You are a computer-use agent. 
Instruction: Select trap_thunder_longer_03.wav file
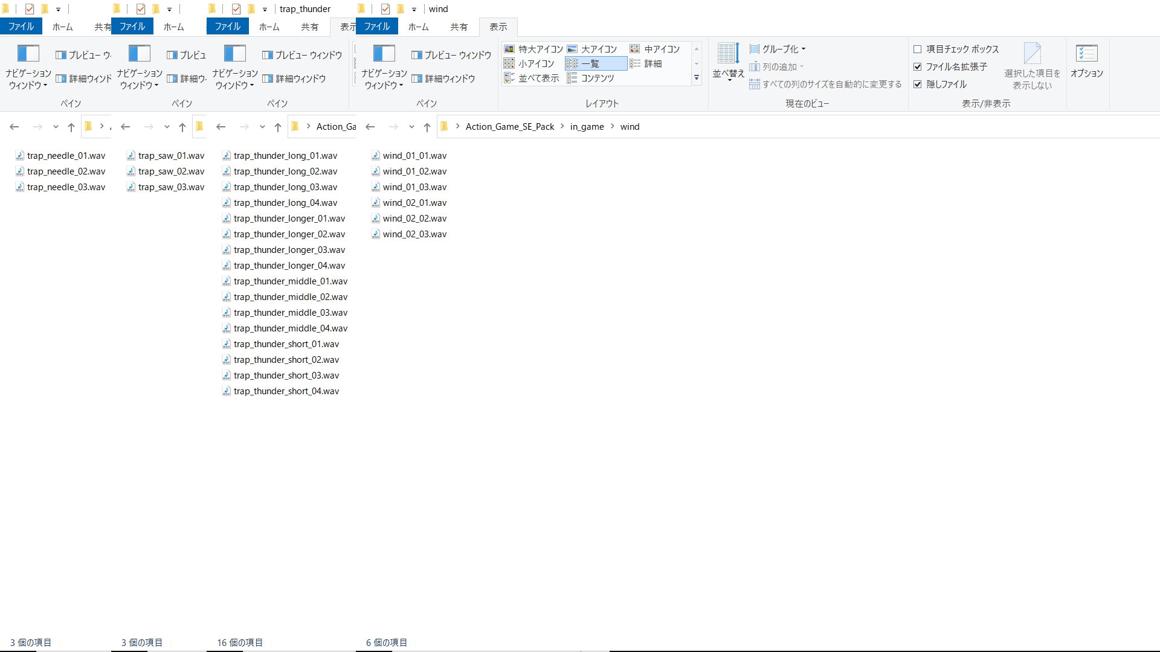pyautogui.click(x=284, y=250)
